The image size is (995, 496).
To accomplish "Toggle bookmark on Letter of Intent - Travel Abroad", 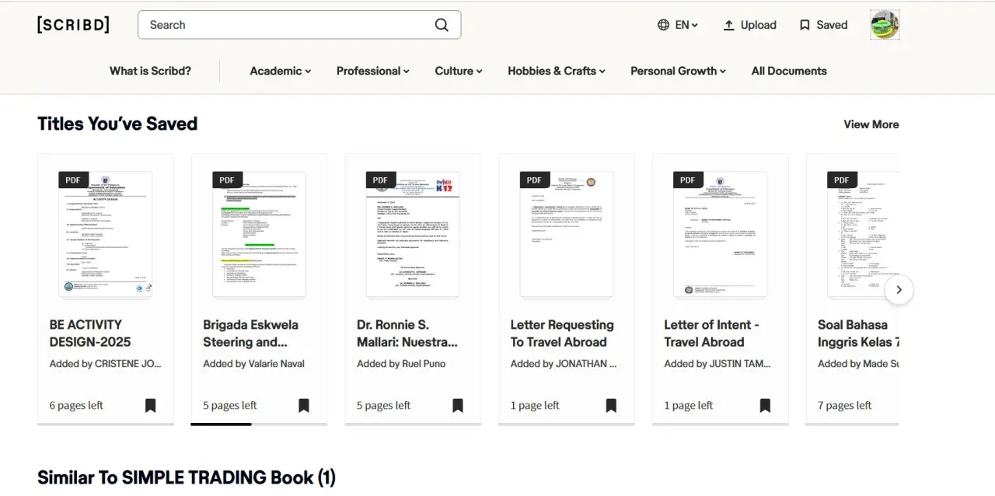I will click(x=765, y=405).
